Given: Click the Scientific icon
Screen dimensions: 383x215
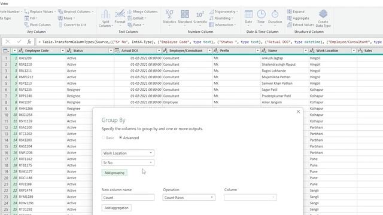Looking at the screenshot, I should click(x=200, y=17).
